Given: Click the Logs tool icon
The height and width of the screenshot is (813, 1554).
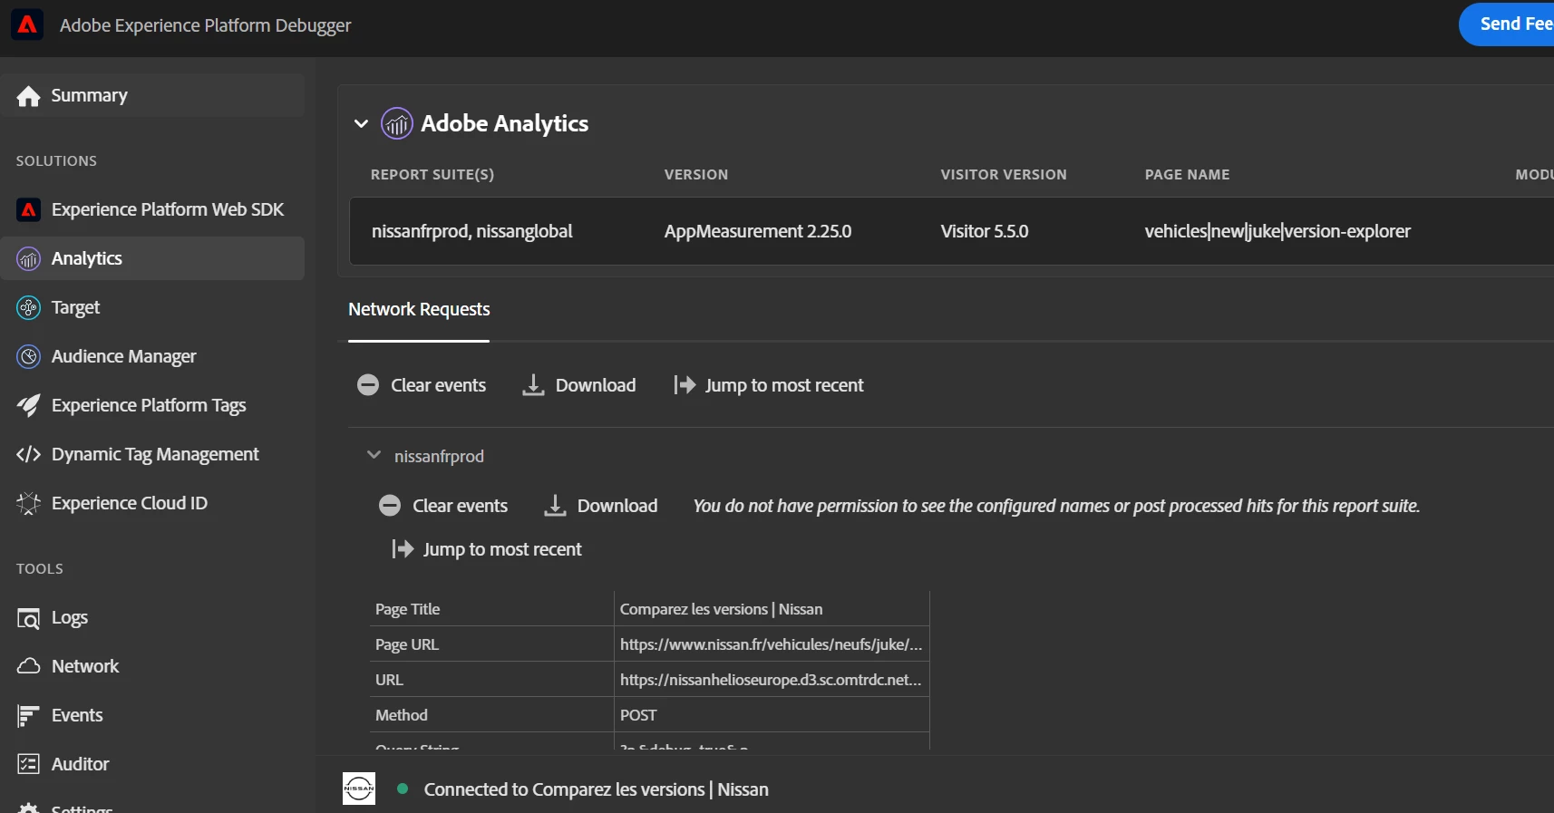Looking at the screenshot, I should (x=29, y=618).
